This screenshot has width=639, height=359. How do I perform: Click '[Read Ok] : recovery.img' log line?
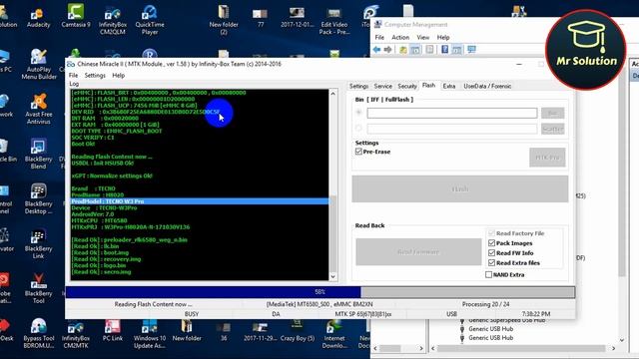106,259
